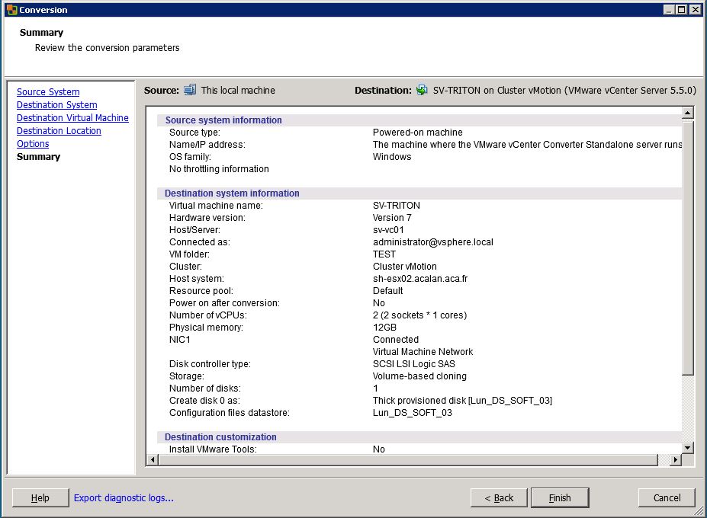
Task: Select the '12GB' physical memory value
Action: click(x=384, y=328)
